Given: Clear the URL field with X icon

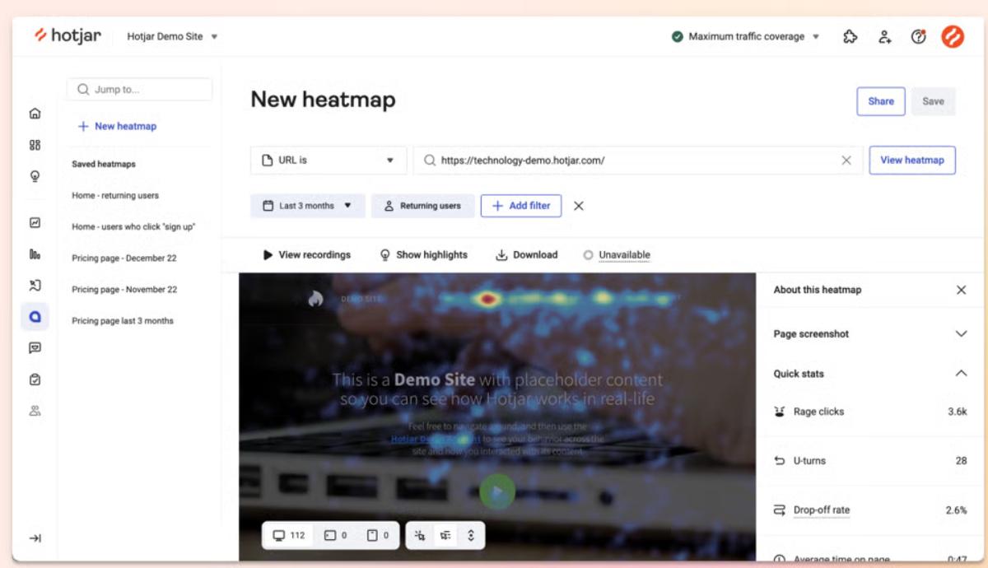Looking at the screenshot, I should coord(846,161).
